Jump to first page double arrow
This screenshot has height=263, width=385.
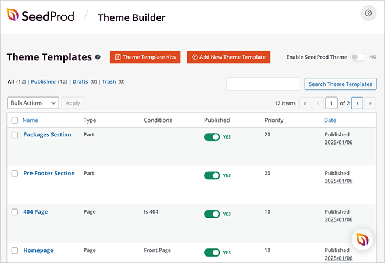coord(304,103)
